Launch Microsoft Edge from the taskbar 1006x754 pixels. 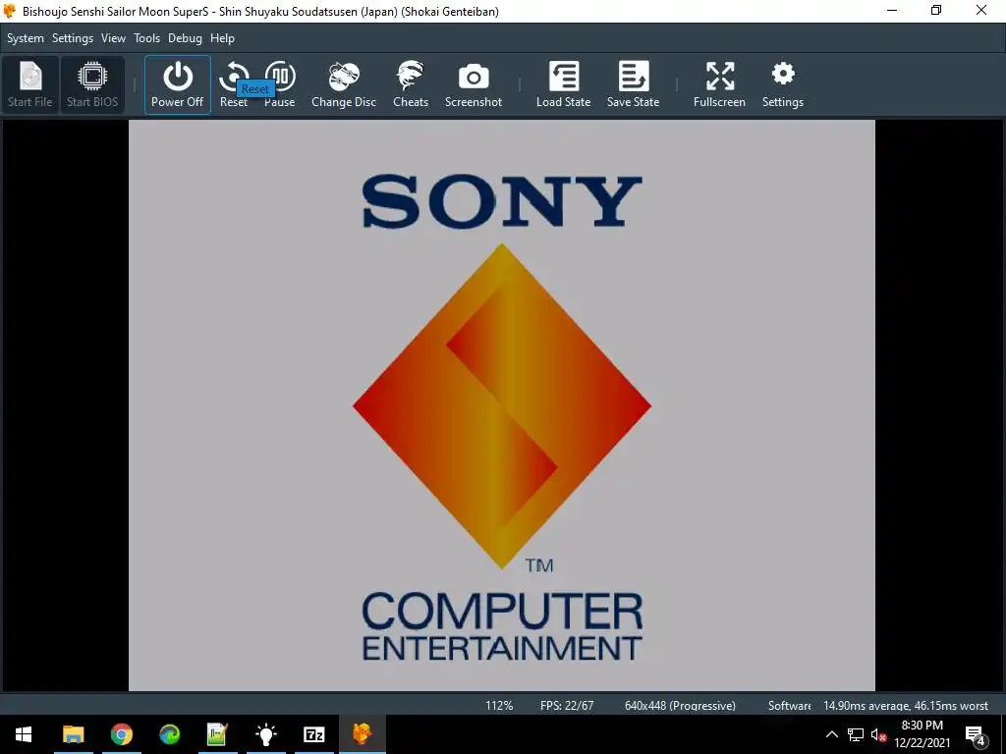pos(169,734)
